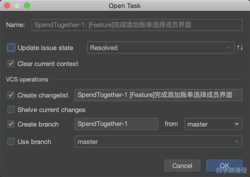Uncheck Clear current context

coord(11,64)
